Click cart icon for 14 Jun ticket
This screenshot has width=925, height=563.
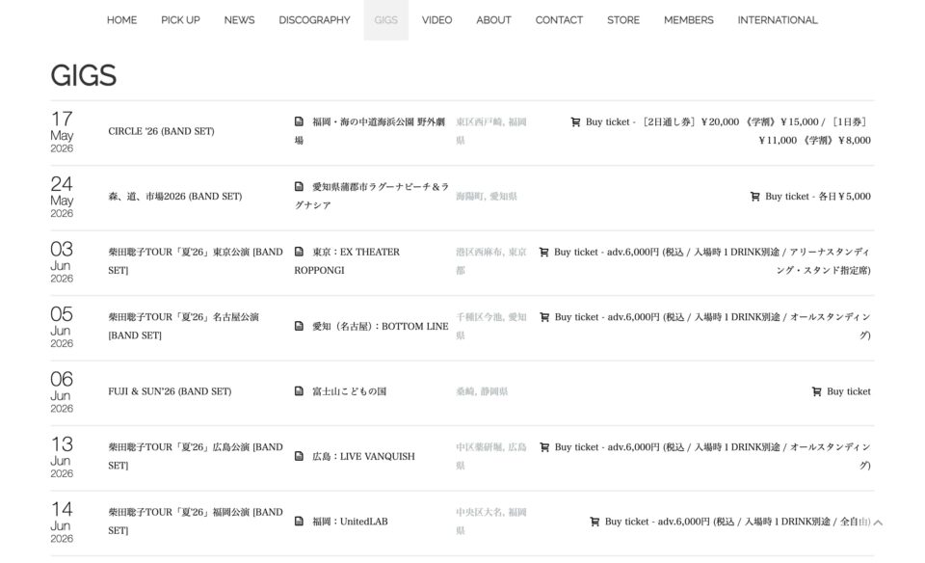595,522
